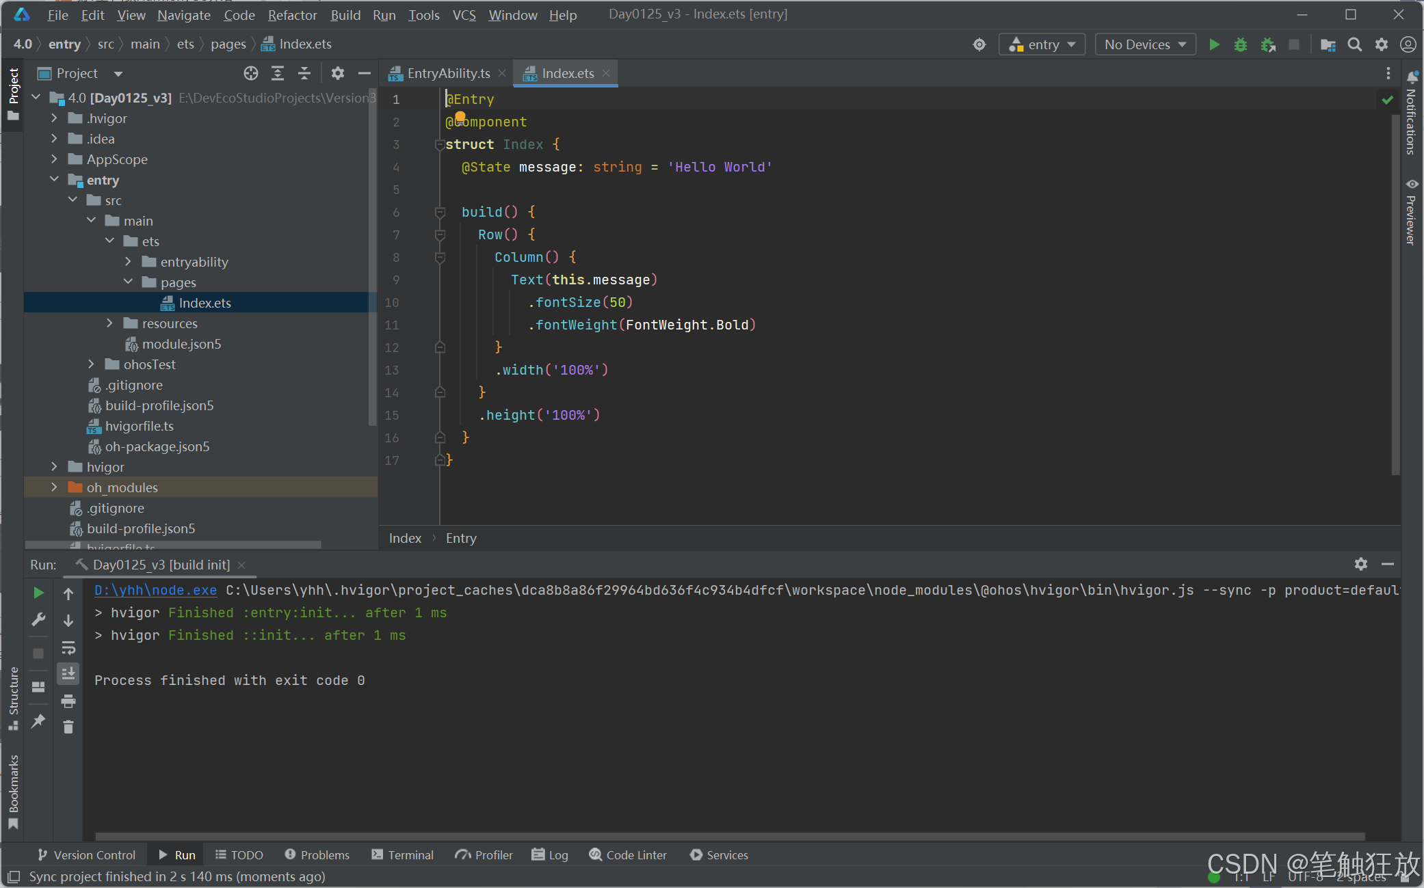
Task: Click the green checkmark inspection indicator
Action: click(1388, 100)
